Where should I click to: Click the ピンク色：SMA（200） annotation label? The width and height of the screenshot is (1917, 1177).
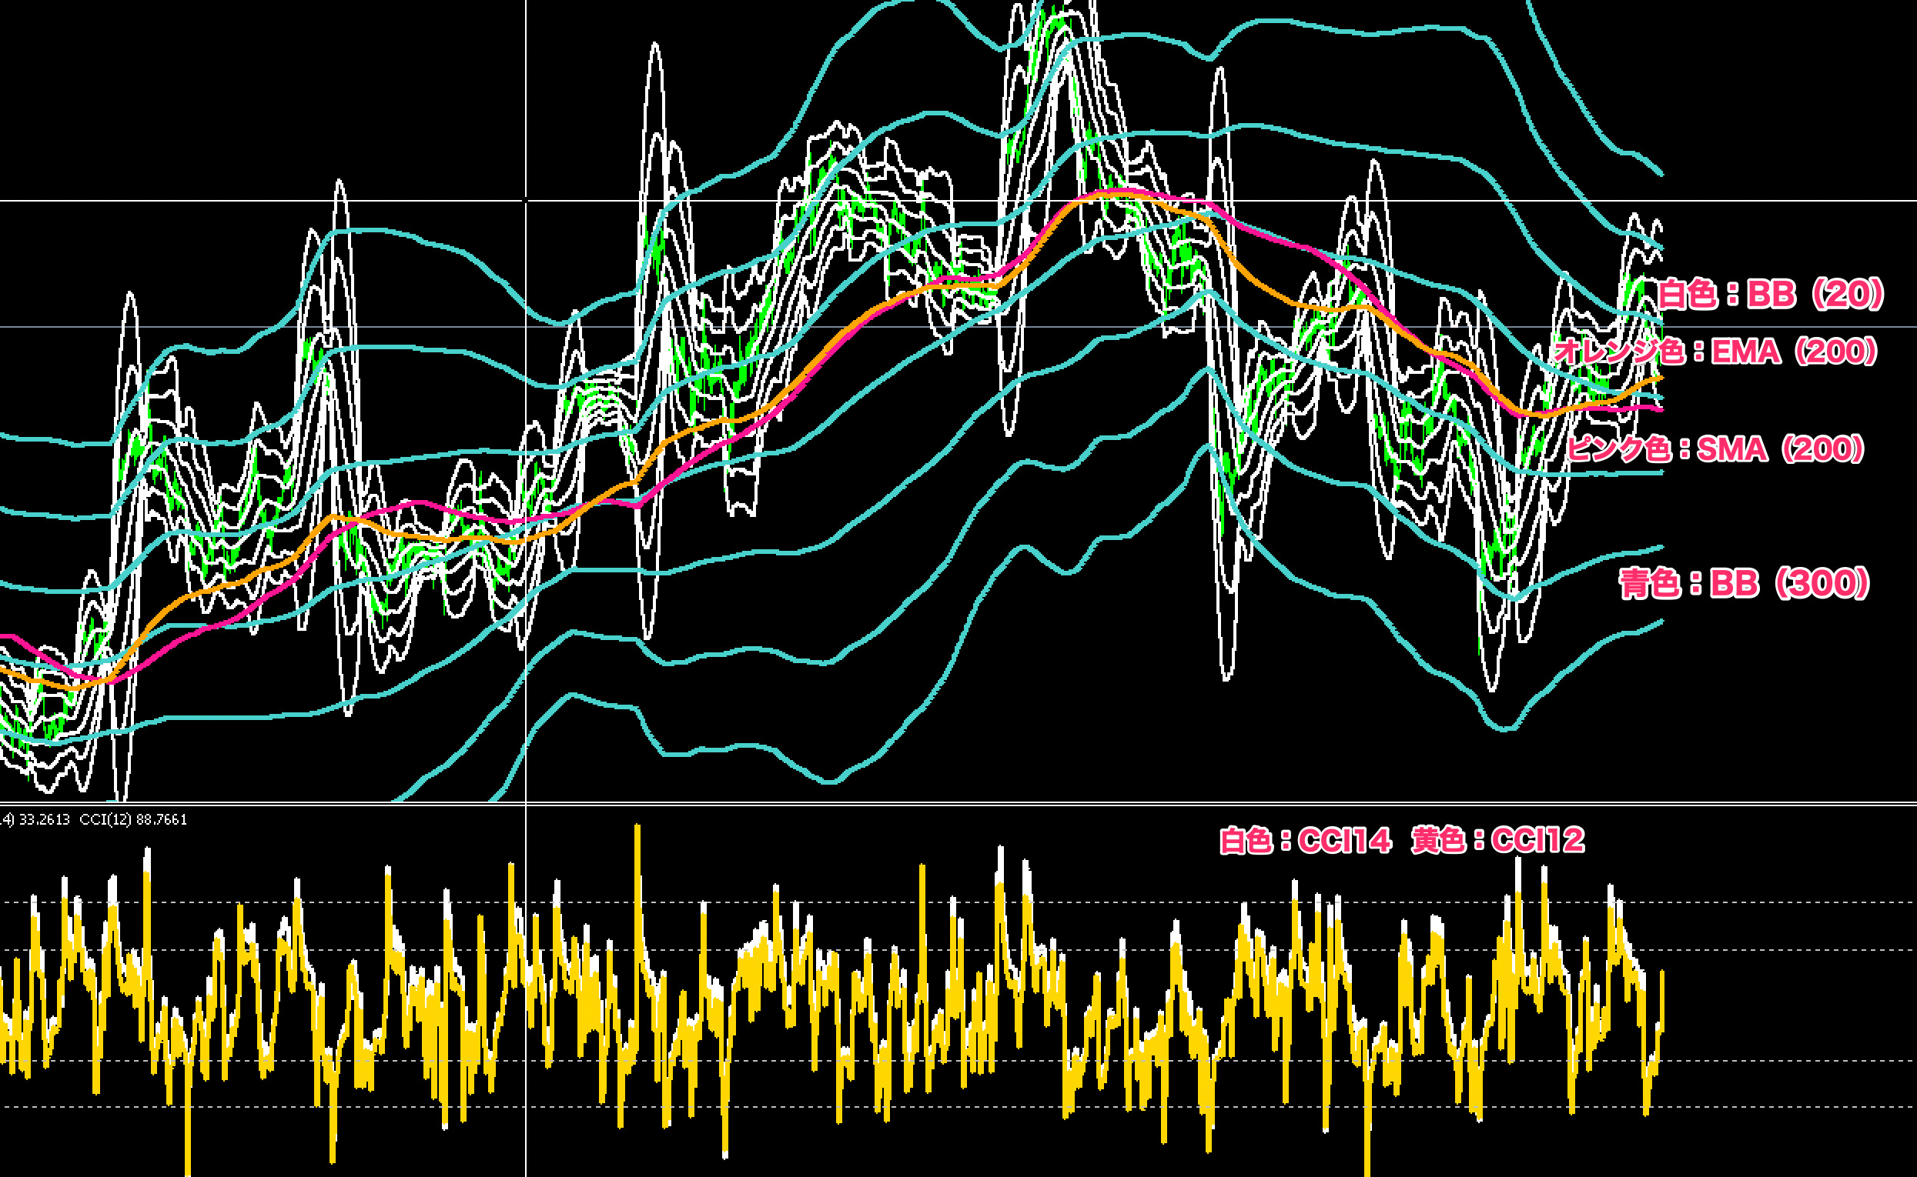click(1715, 449)
